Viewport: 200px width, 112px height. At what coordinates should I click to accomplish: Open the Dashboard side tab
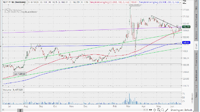pos(196,76)
